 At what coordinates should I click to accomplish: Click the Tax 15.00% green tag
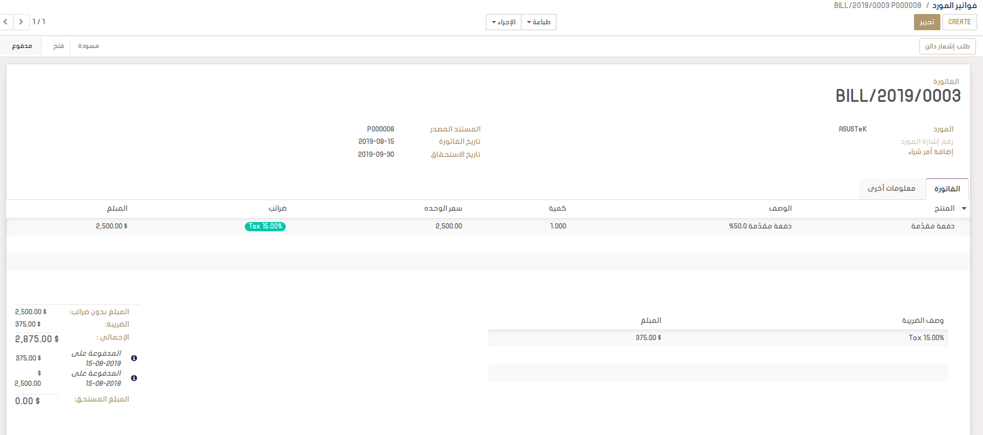click(x=265, y=226)
